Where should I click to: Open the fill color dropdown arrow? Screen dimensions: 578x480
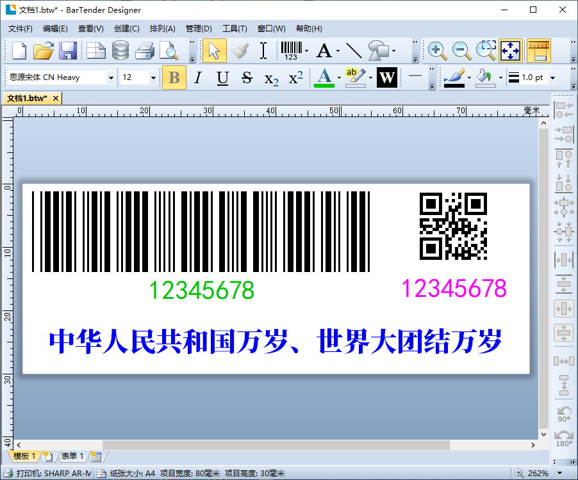[500, 77]
